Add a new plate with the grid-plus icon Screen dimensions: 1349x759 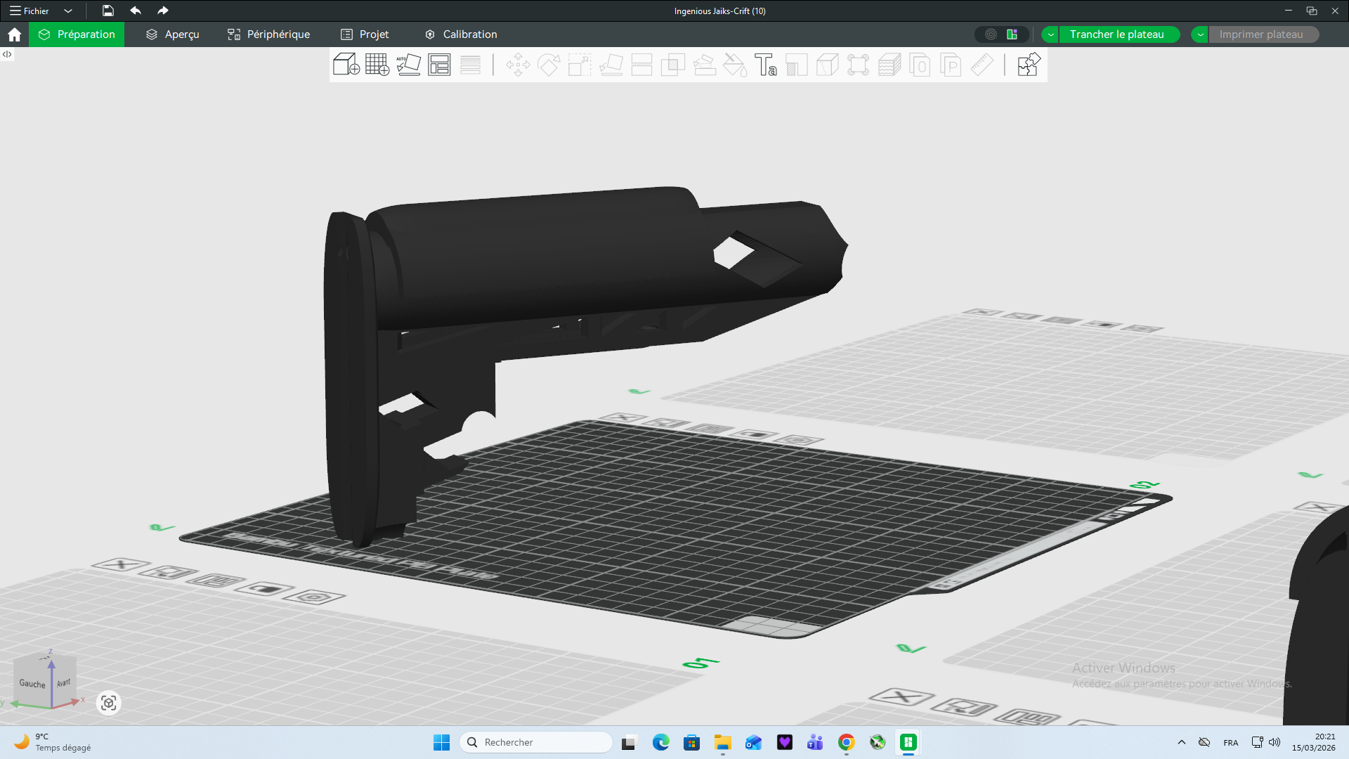[x=377, y=65]
